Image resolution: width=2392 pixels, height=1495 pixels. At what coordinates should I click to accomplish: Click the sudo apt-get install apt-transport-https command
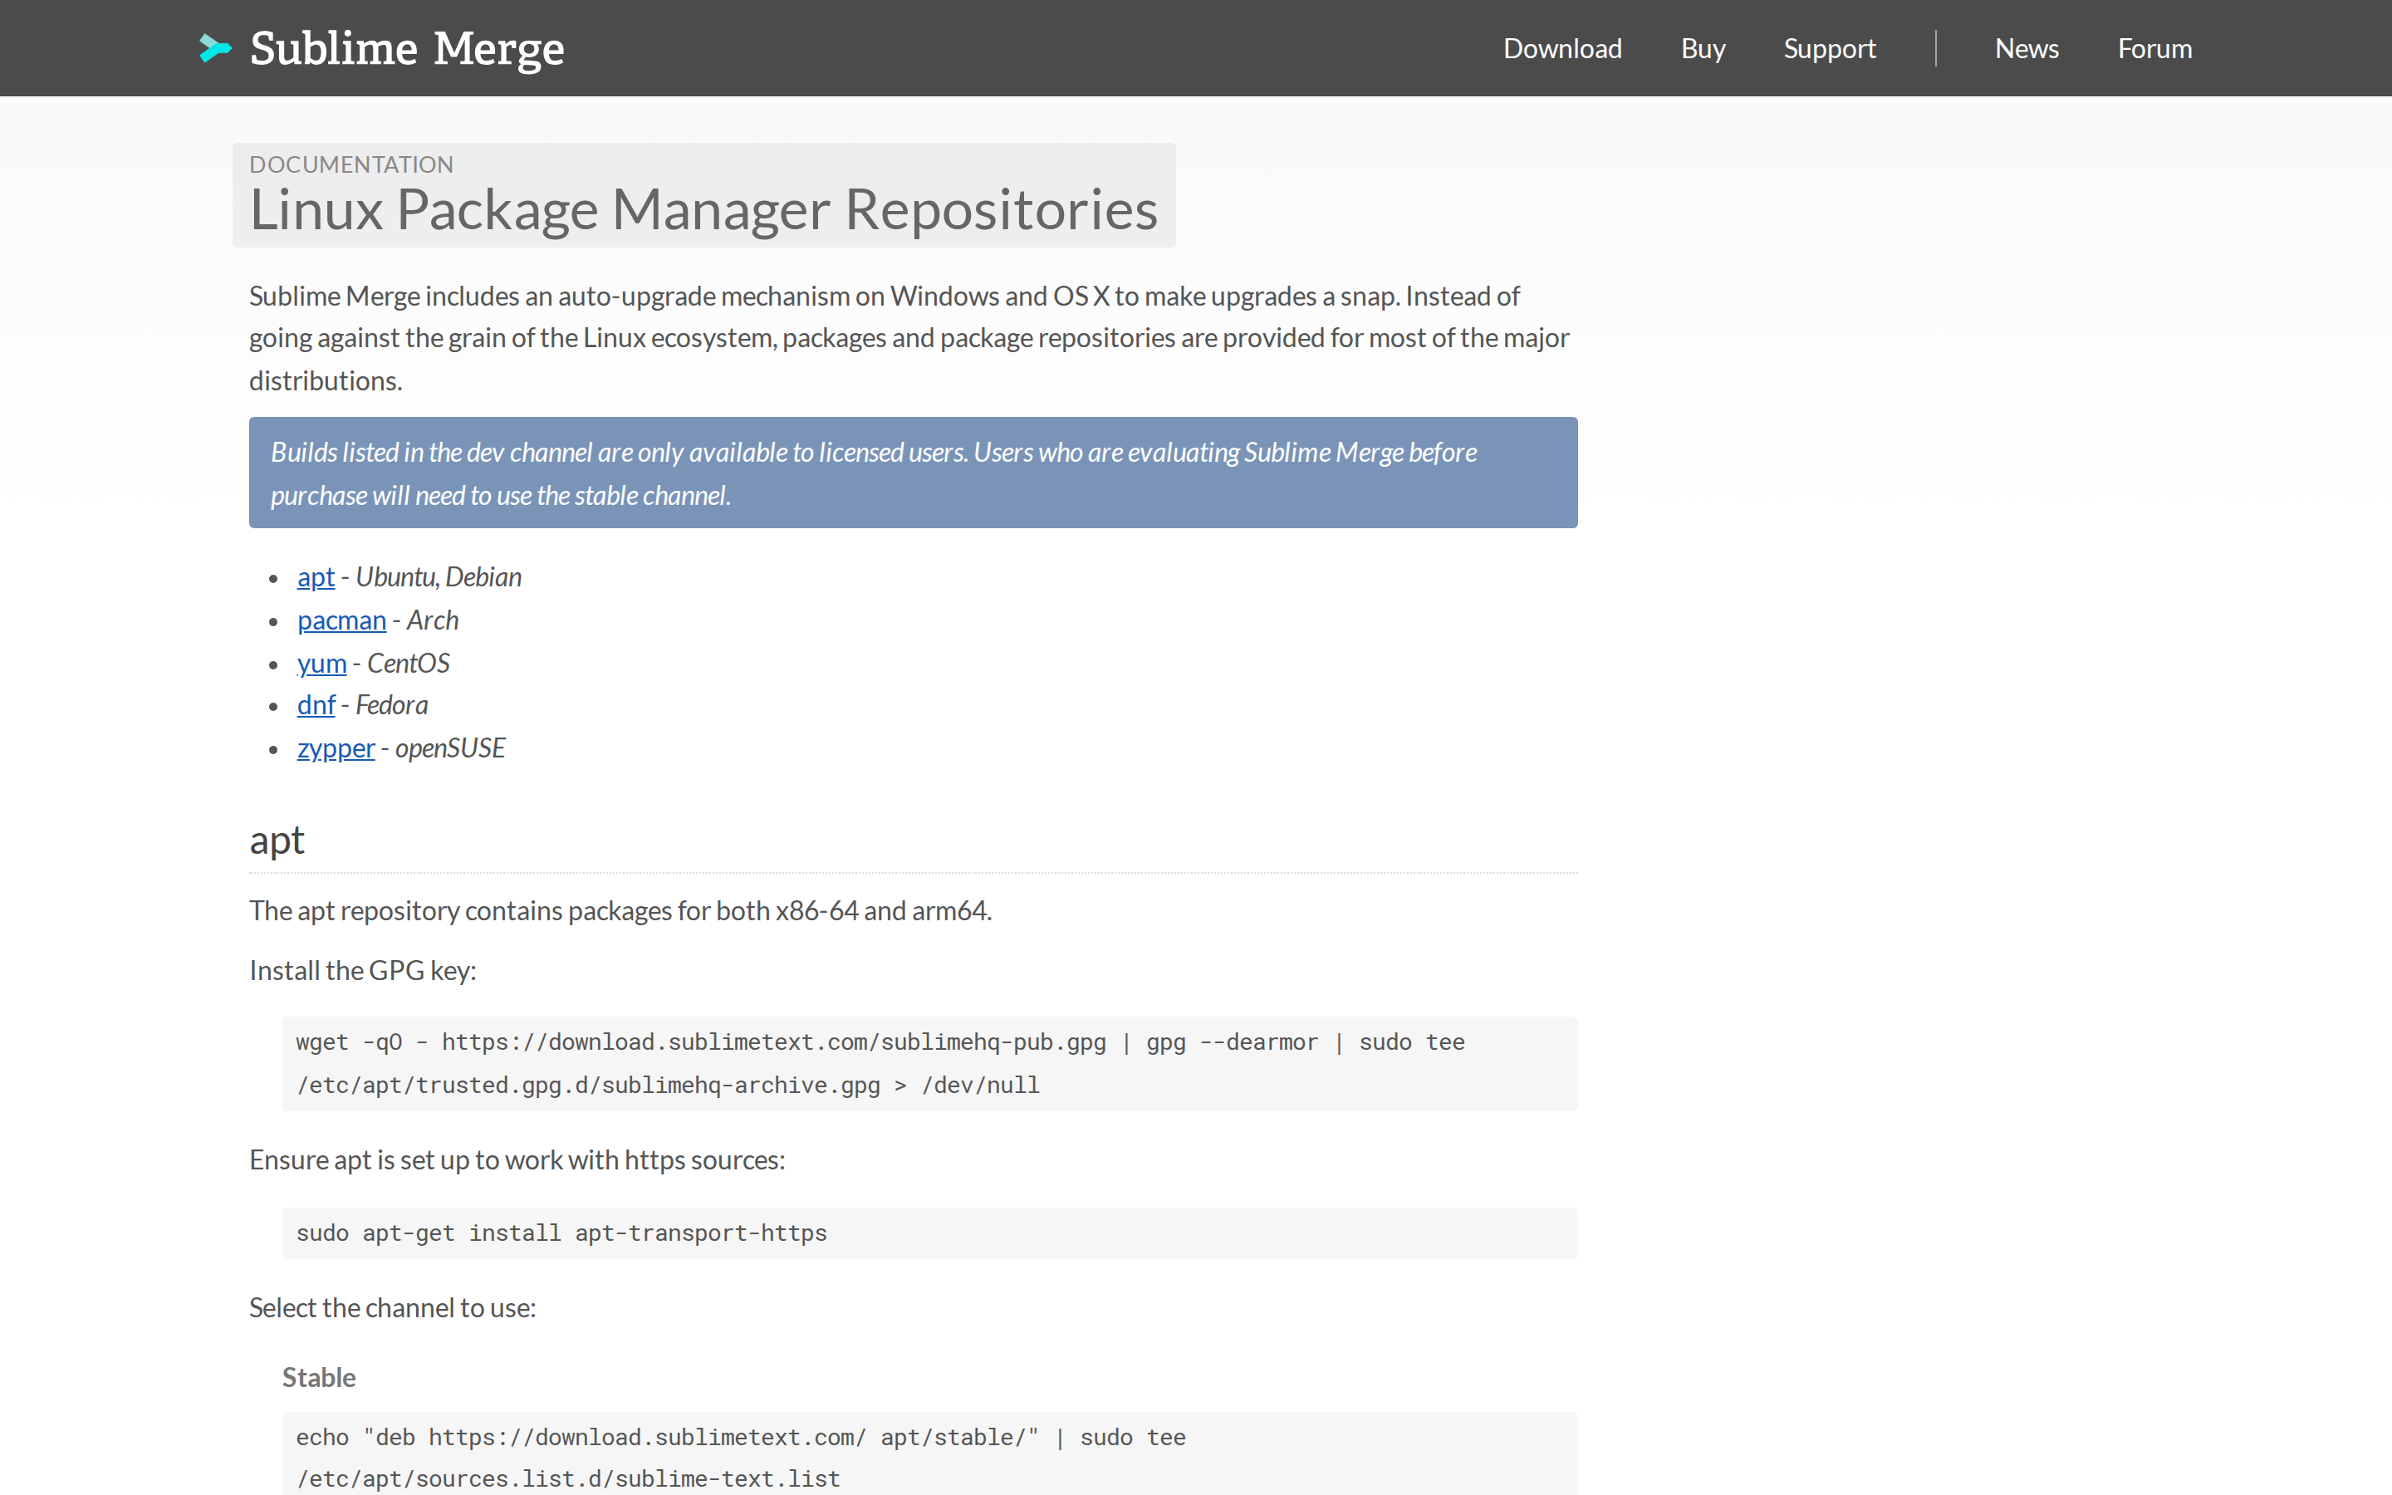929,1233
